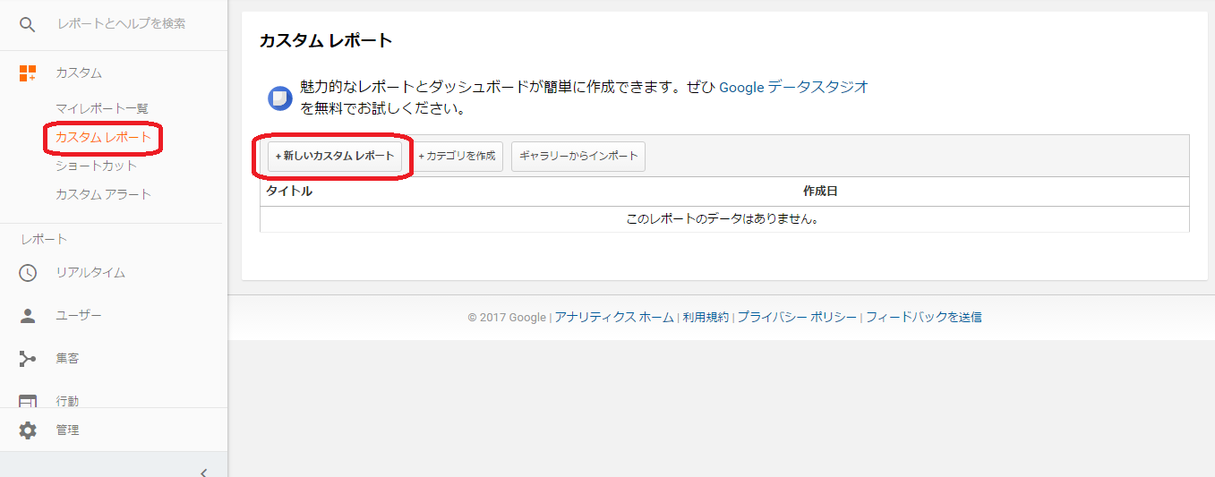Expand the 集客 report section
Viewport: 1215px width, 477px height.
67,359
